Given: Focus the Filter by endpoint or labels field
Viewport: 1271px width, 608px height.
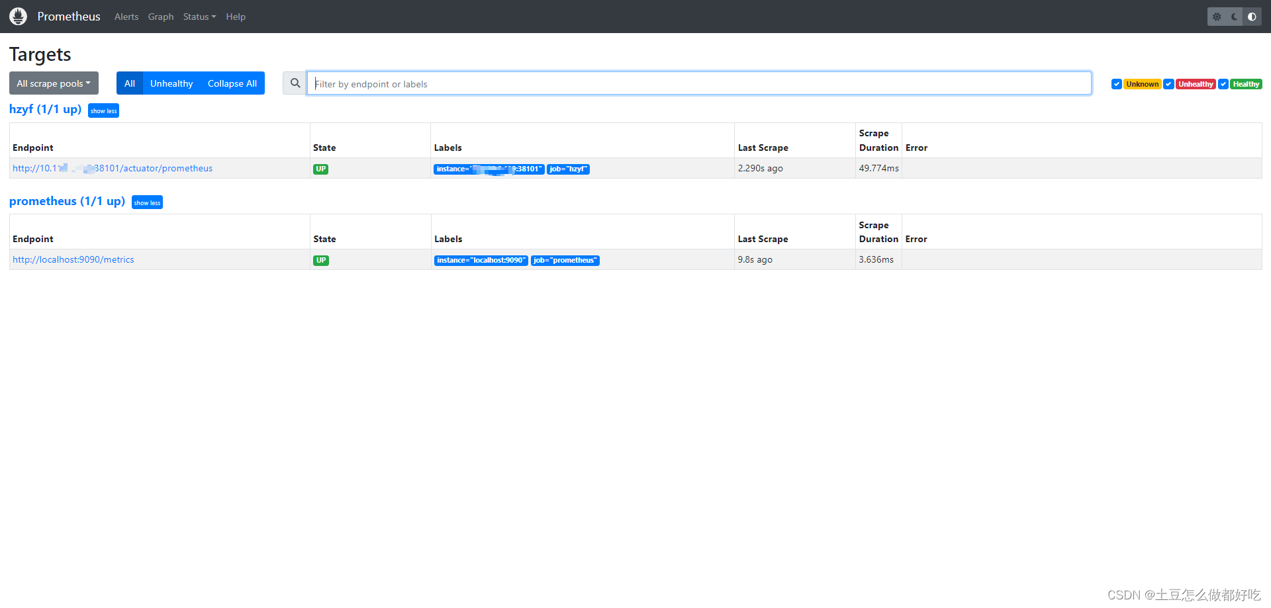Looking at the screenshot, I should pyautogui.click(x=699, y=83).
